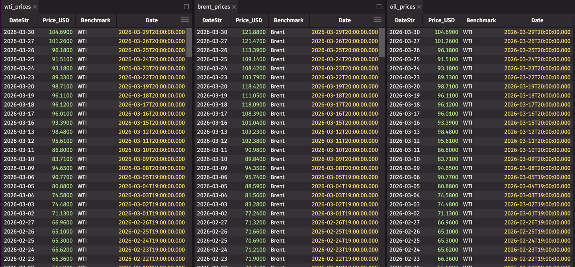Screen dimensions: 575x267
Task: Maximize the brent_prices panel using square icon
Action: 379,7
